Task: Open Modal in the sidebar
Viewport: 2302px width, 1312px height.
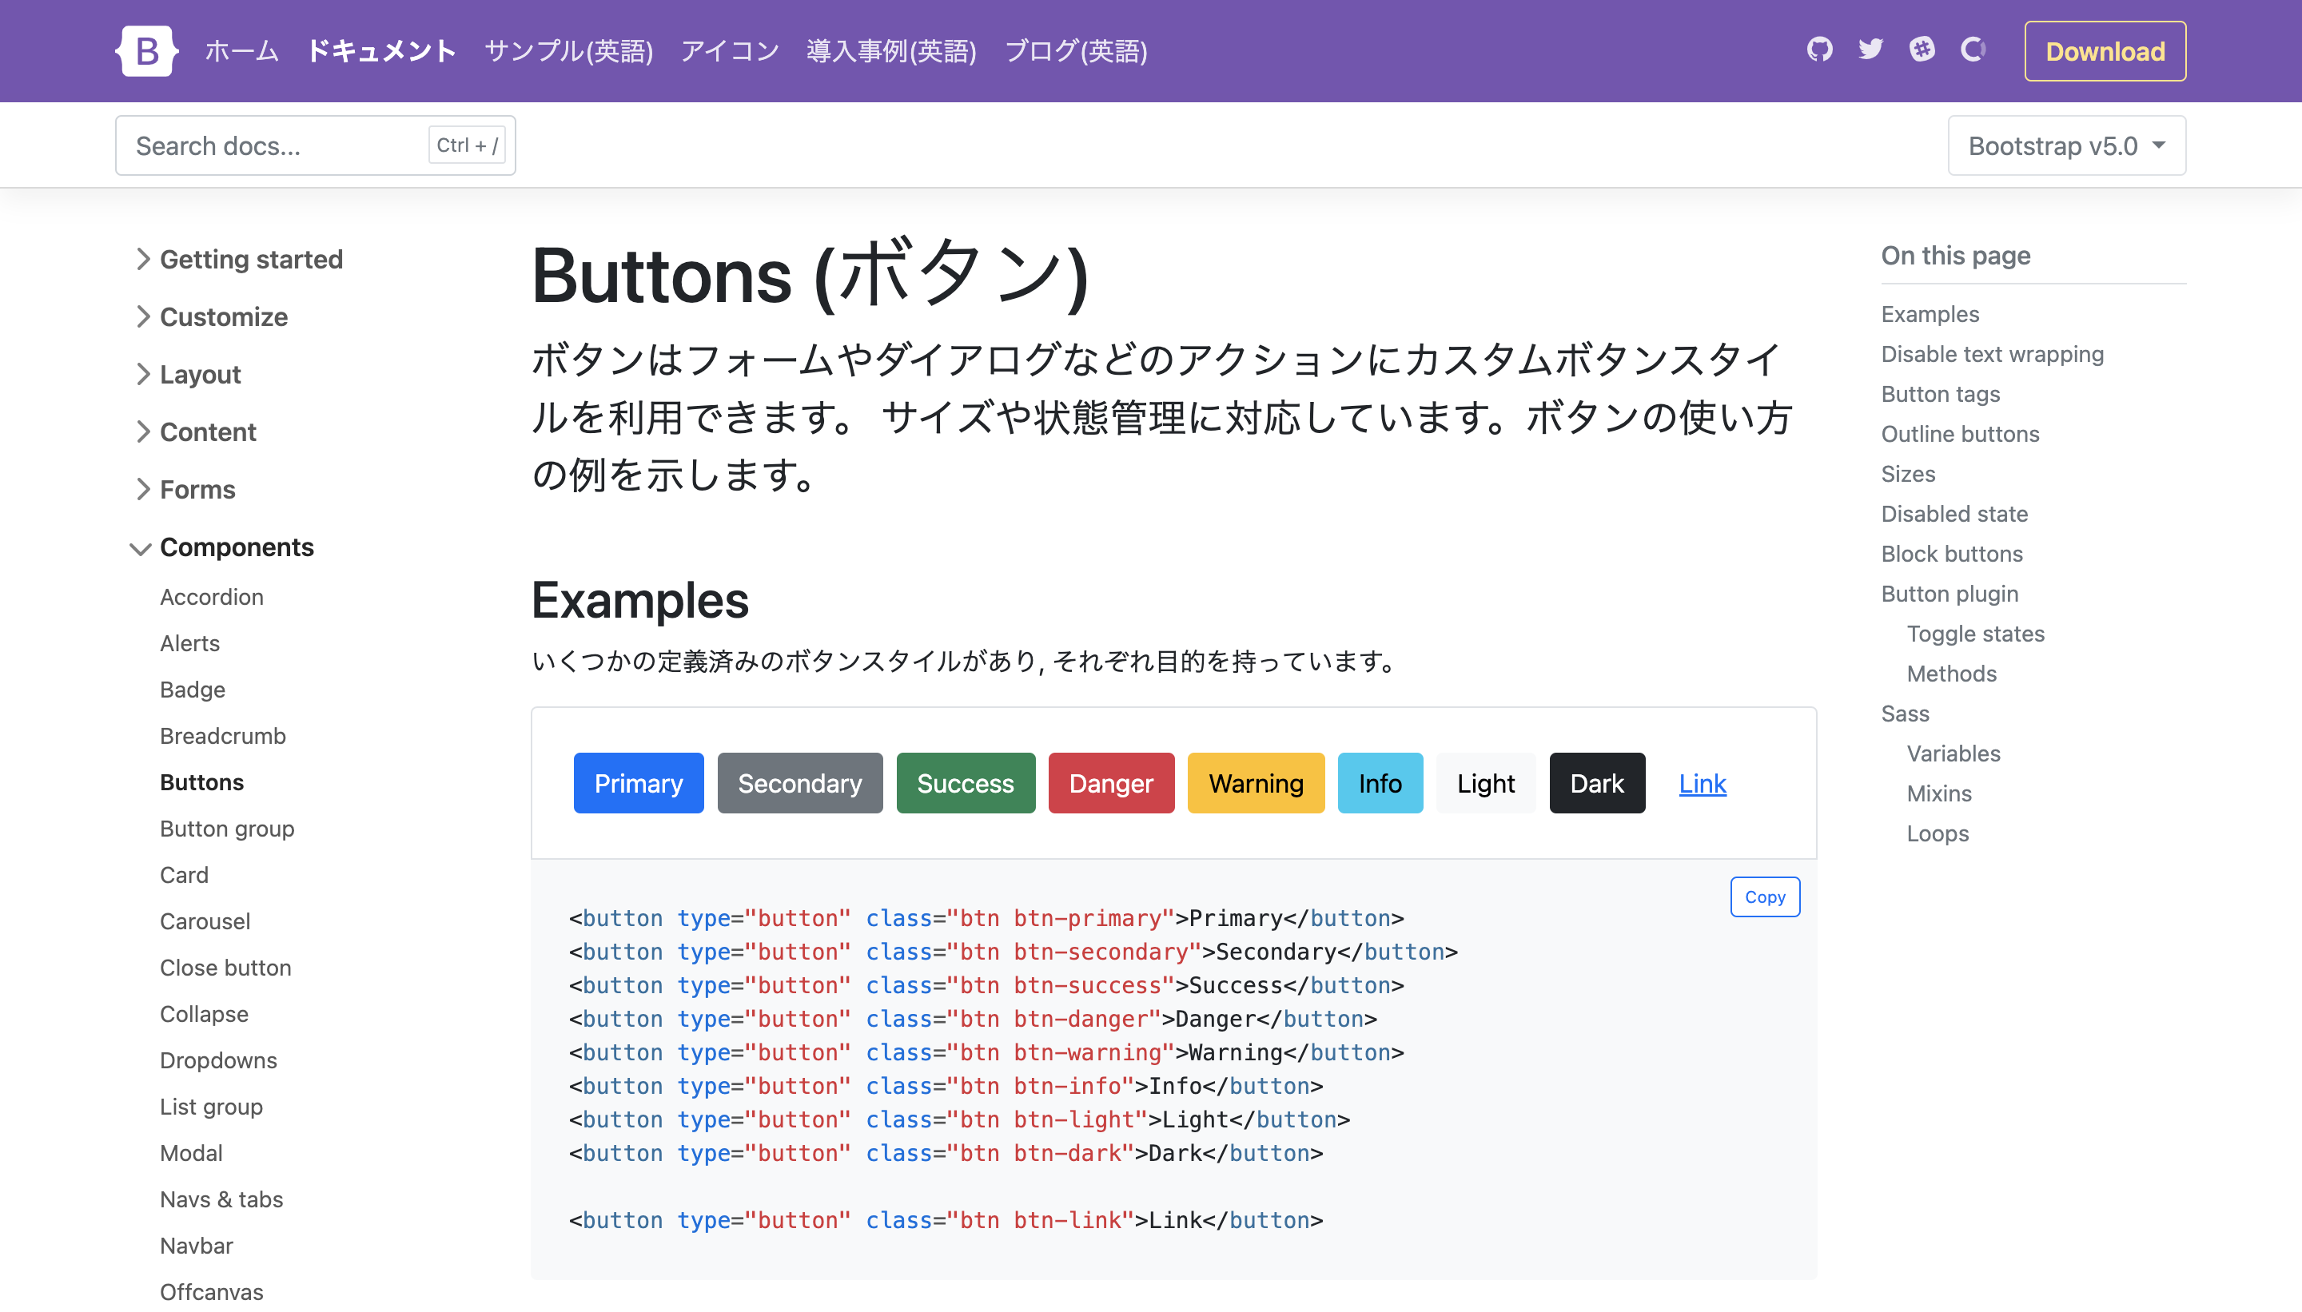Action: pyautogui.click(x=191, y=1154)
